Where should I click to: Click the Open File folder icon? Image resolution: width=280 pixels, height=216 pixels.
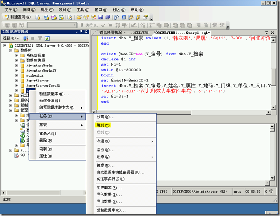pos(79,17)
